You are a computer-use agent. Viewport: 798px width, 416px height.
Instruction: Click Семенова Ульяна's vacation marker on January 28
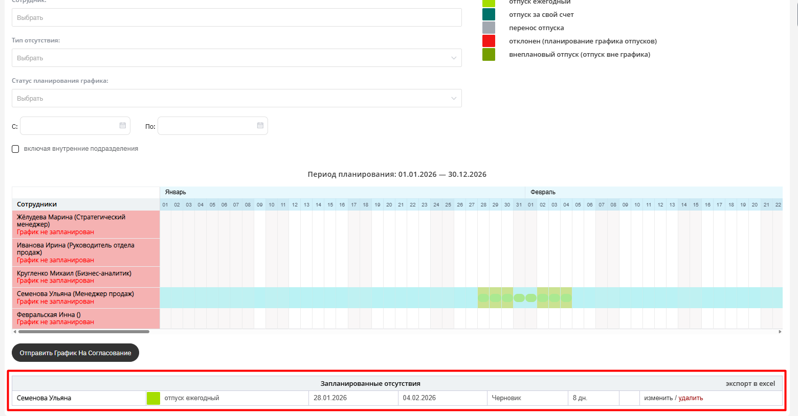pos(483,298)
